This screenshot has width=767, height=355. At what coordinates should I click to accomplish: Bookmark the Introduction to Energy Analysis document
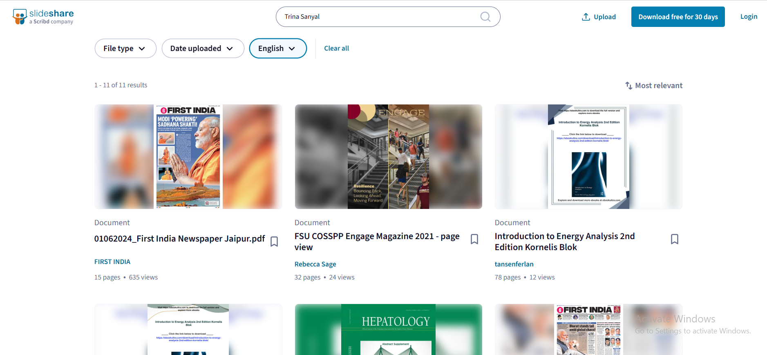click(674, 239)
